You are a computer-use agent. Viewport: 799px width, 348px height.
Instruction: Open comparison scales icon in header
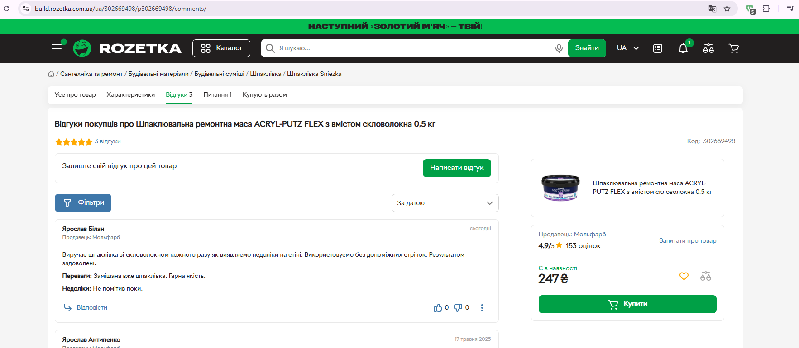pyautogui.click(x=708, y=48)
